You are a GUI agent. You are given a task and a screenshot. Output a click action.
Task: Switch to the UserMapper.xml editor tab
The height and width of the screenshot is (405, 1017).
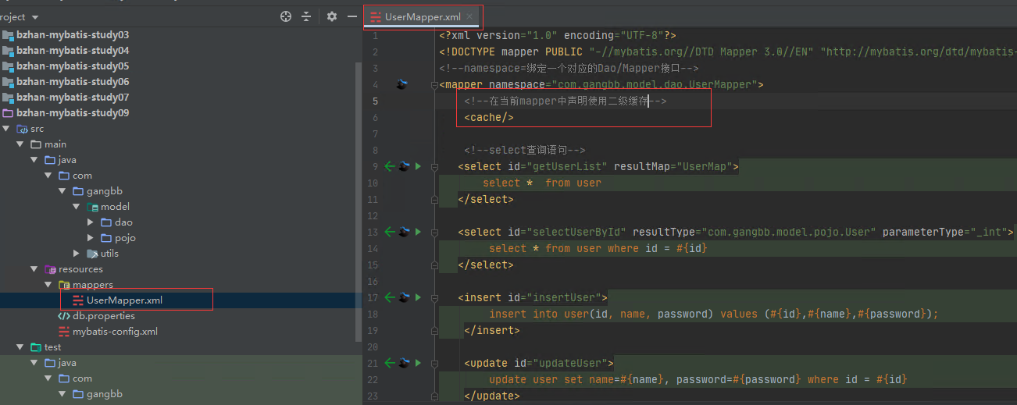(422, 16)
